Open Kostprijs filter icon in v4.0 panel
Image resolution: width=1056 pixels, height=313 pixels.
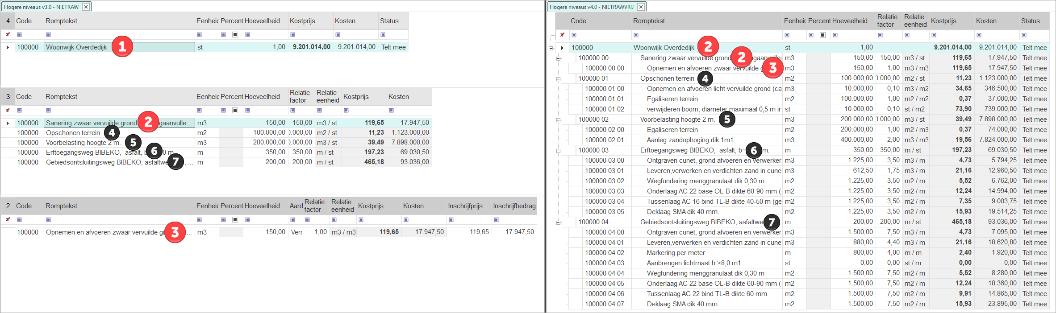pyautogui.click(x=934, y=35)
